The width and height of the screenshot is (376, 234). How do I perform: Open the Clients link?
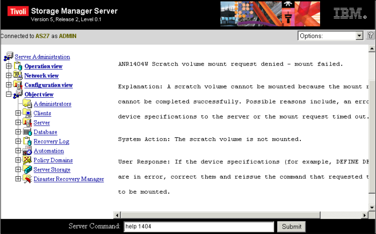[42, 113]
